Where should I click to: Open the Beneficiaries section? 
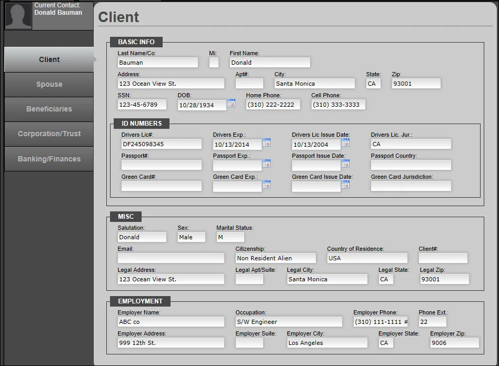click(48, 109)
